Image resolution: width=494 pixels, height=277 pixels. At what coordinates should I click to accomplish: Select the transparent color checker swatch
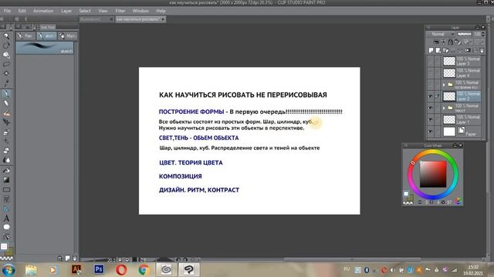7,259
